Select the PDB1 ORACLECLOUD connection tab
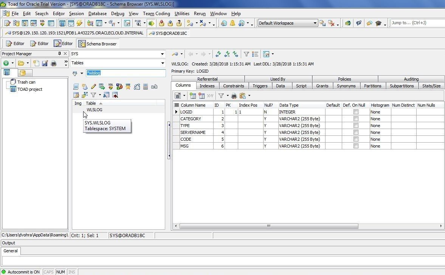Screen dimensions: 445x275 point(74,33)
